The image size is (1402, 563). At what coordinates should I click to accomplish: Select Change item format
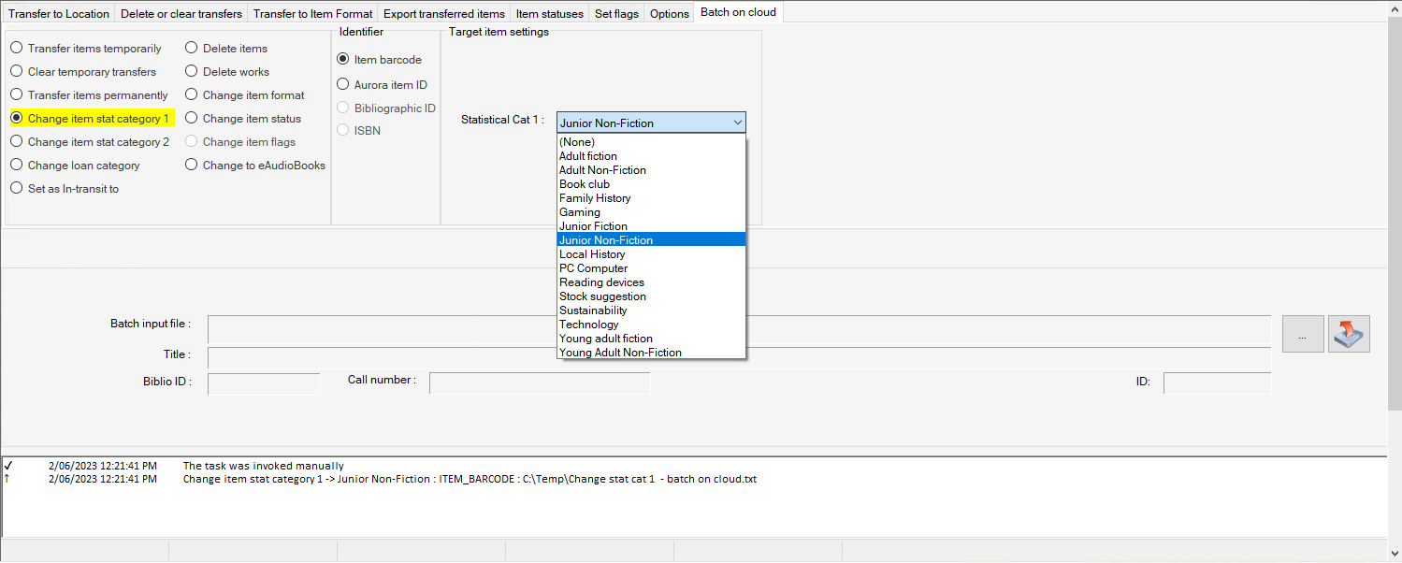(191, 94)
